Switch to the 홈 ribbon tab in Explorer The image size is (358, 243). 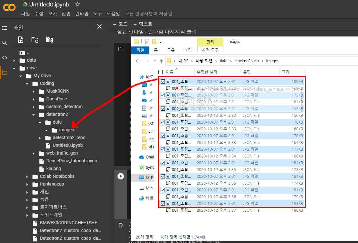156,50
